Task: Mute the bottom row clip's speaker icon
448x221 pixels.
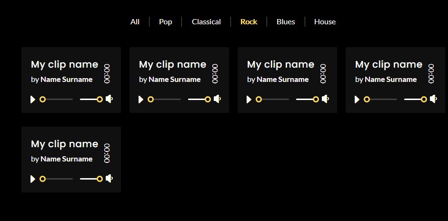Action: click(109, 179)
